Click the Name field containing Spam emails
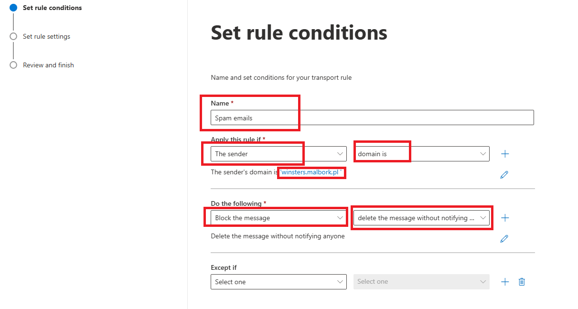578x309 pixels. [372, 118]
